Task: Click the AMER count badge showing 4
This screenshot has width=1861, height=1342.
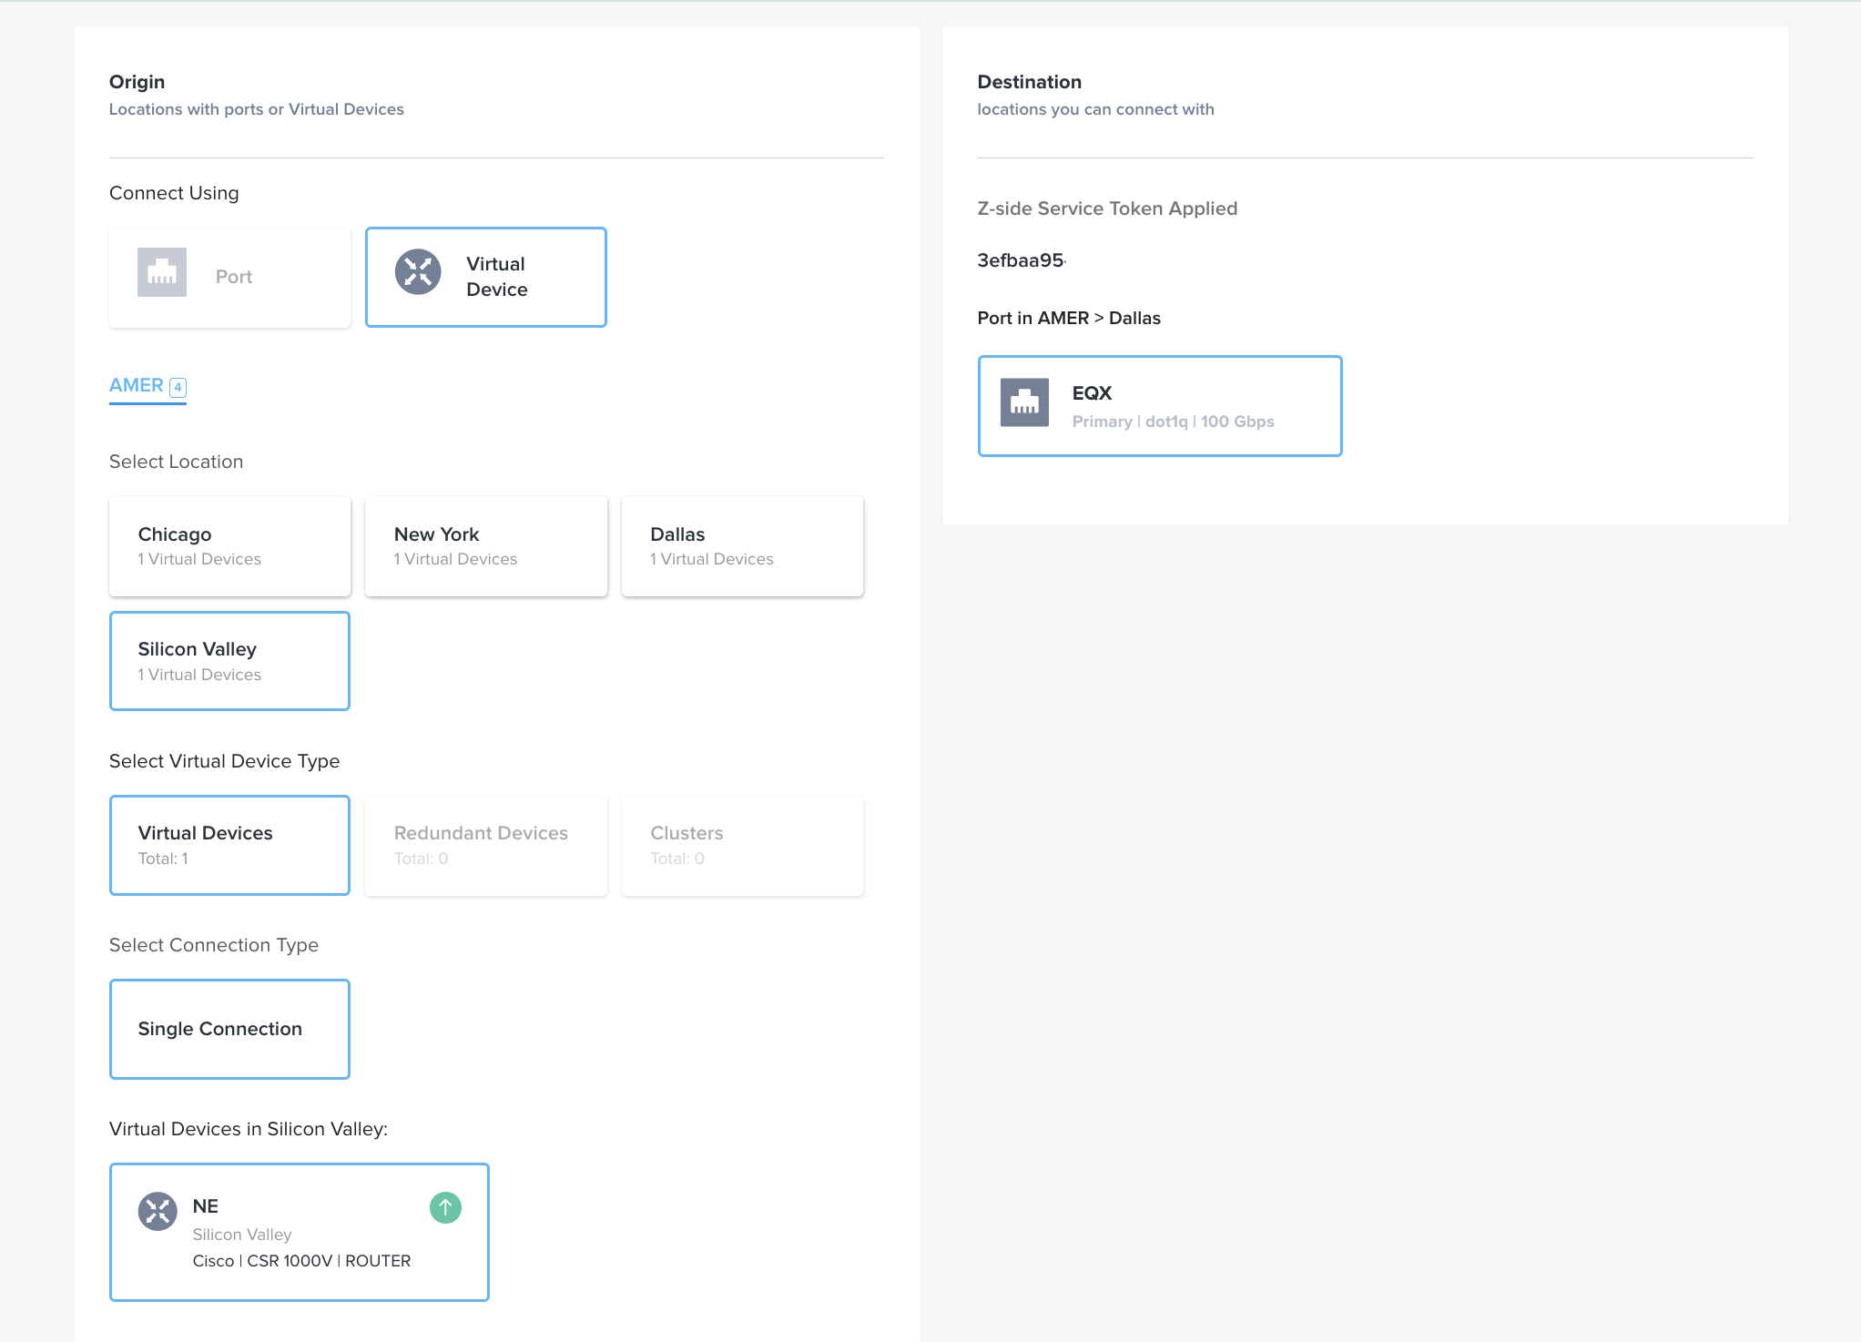Action: pyautogui.click(x=178, y=387)
